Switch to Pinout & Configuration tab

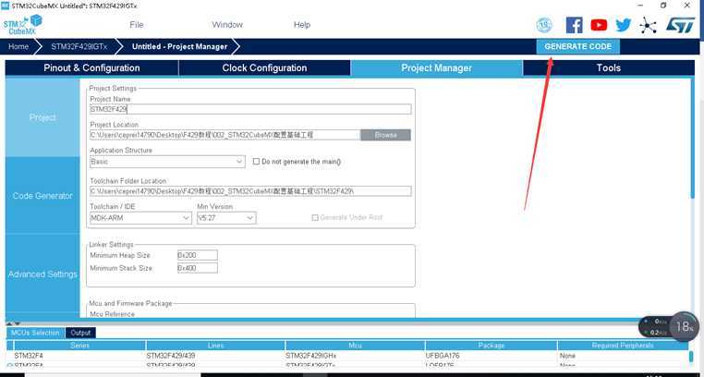point(91,68)
